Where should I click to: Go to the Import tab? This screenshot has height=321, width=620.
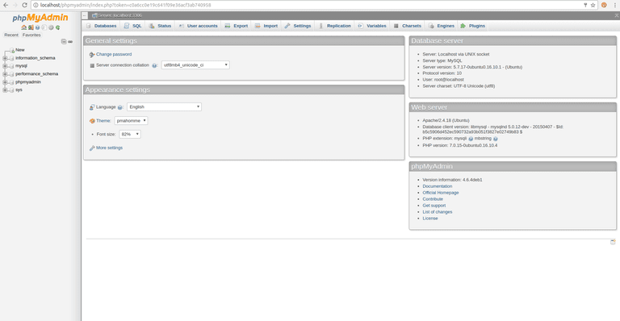[x=266, y=26]
